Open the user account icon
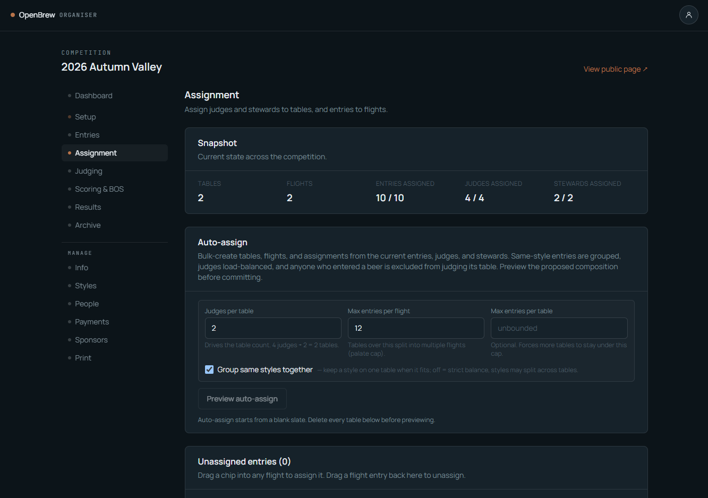 coord(688,15)
